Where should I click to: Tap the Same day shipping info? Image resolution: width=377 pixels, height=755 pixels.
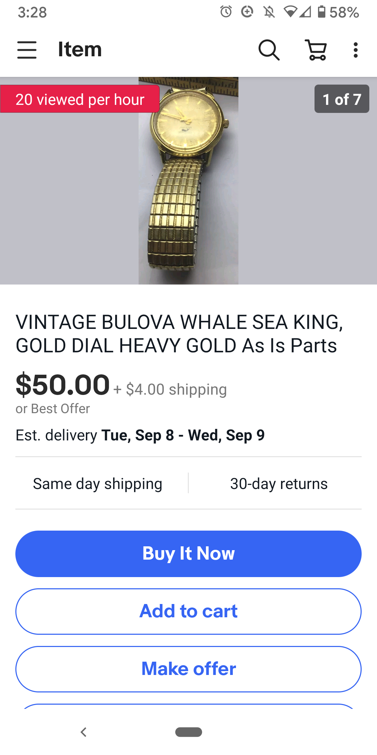97,484
